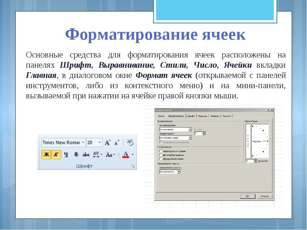Apply text shadow with the S button
This screenshot has height=230, width=307.
[x=76, y=154]
